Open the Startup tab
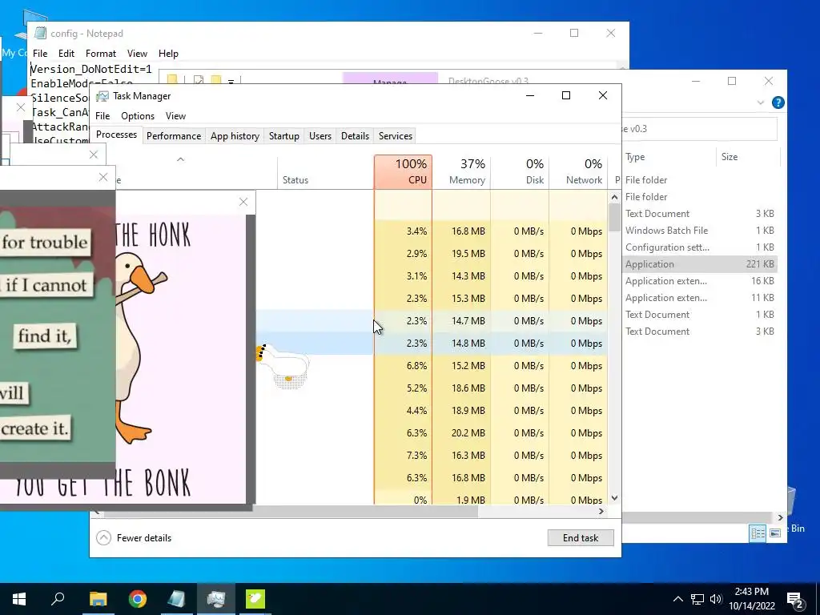Image resolution: width=820 pixels, height=615 pixels. click(284, 136)
